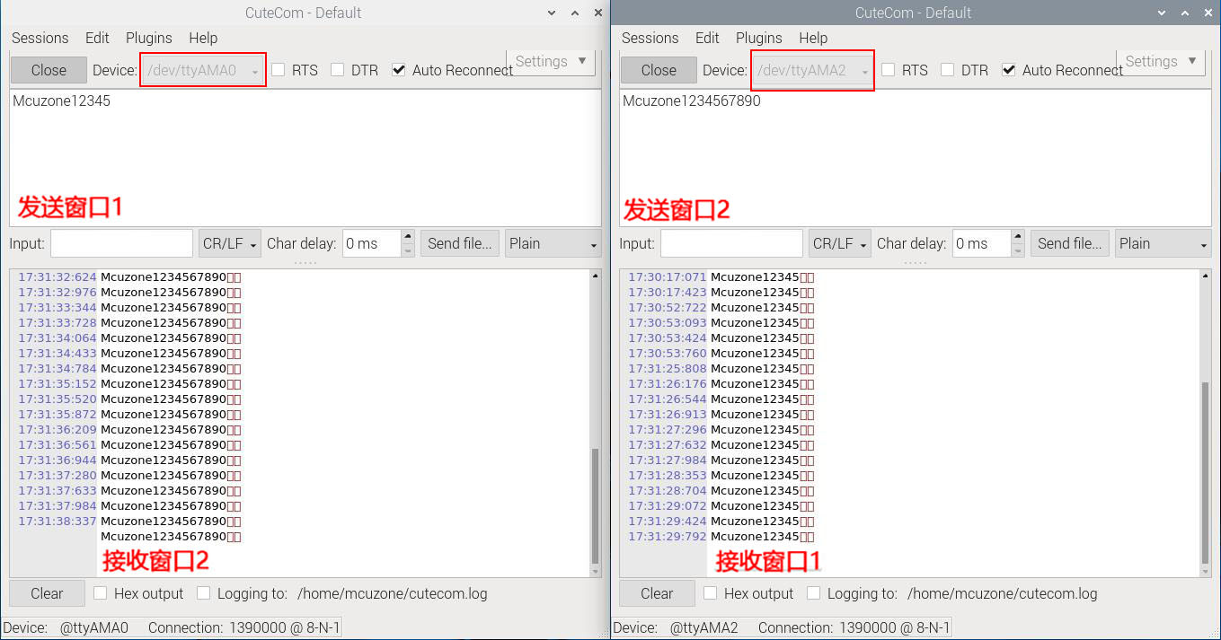Decrease Char delay in right window
The image size is (1221, 640).
coord(1018,250)
